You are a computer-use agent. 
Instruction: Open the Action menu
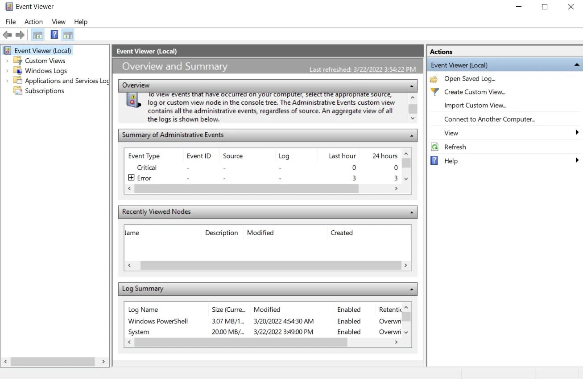click(x=33, y=22)
